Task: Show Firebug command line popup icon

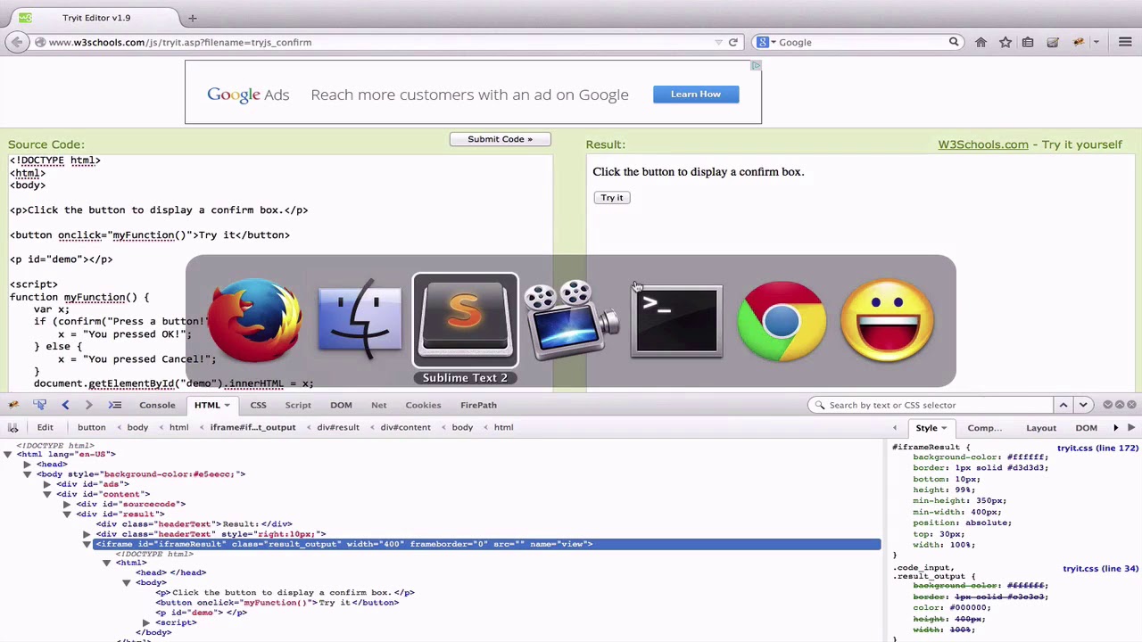Action: pyautogui.click(x=115, y=405)
